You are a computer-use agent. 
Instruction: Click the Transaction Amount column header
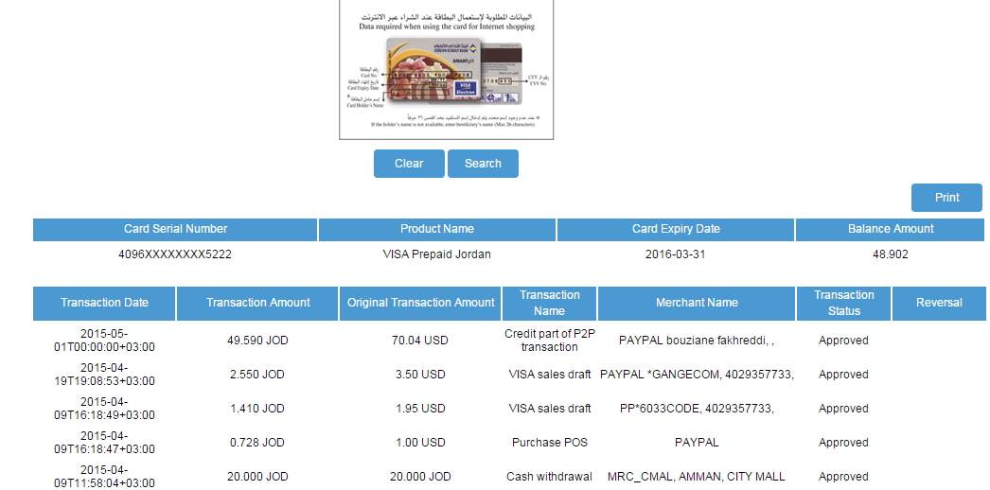pos(257,303)
